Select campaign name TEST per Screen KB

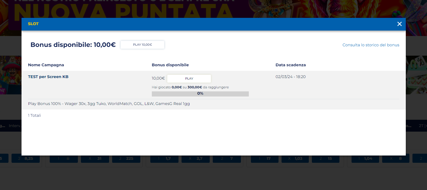(x=48, y=77)
